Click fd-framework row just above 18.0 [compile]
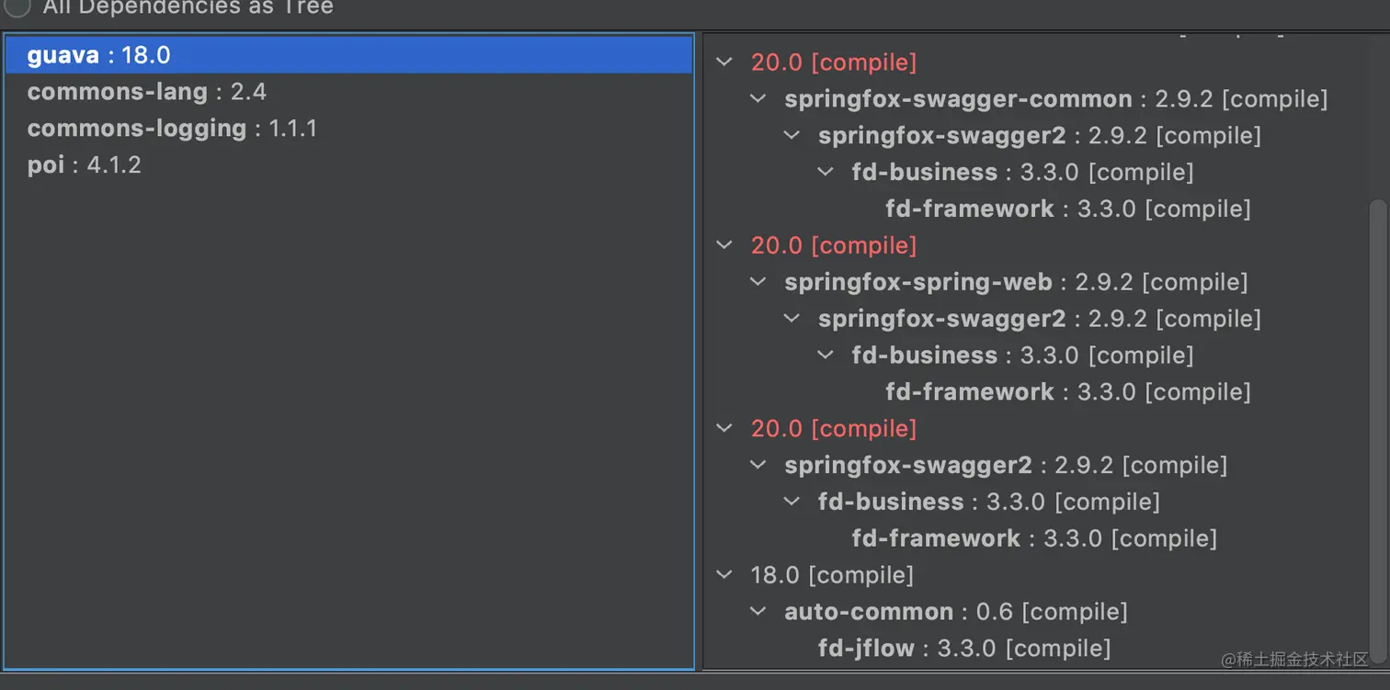The image size is (1390, 690). (1034, 538)
